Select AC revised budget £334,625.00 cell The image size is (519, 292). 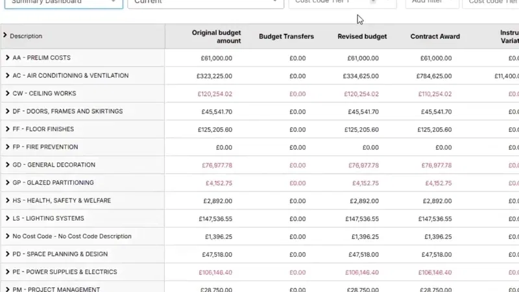361,76
